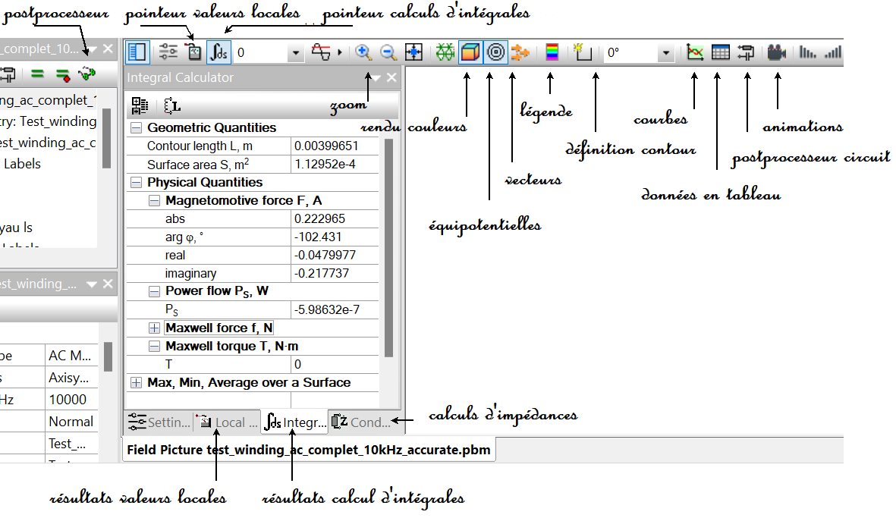Toggle the integral calculator pointer button
Screen dimensions: 896x518
coord(219,52)
